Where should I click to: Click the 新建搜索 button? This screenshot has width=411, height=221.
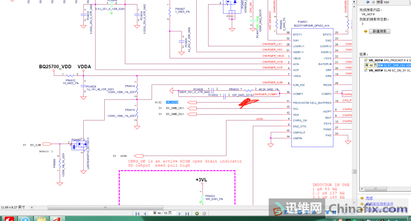(x=380, y=31)
